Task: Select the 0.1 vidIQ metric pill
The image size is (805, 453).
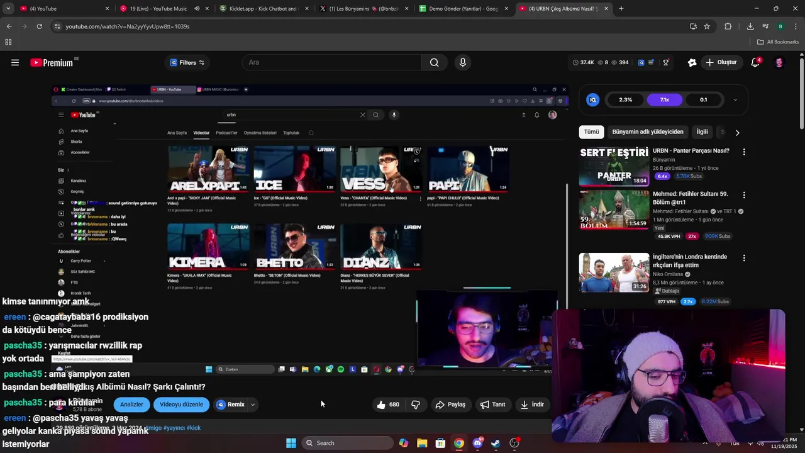Action: 703,99
